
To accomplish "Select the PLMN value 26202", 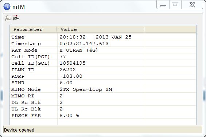I will click(68, 70).
